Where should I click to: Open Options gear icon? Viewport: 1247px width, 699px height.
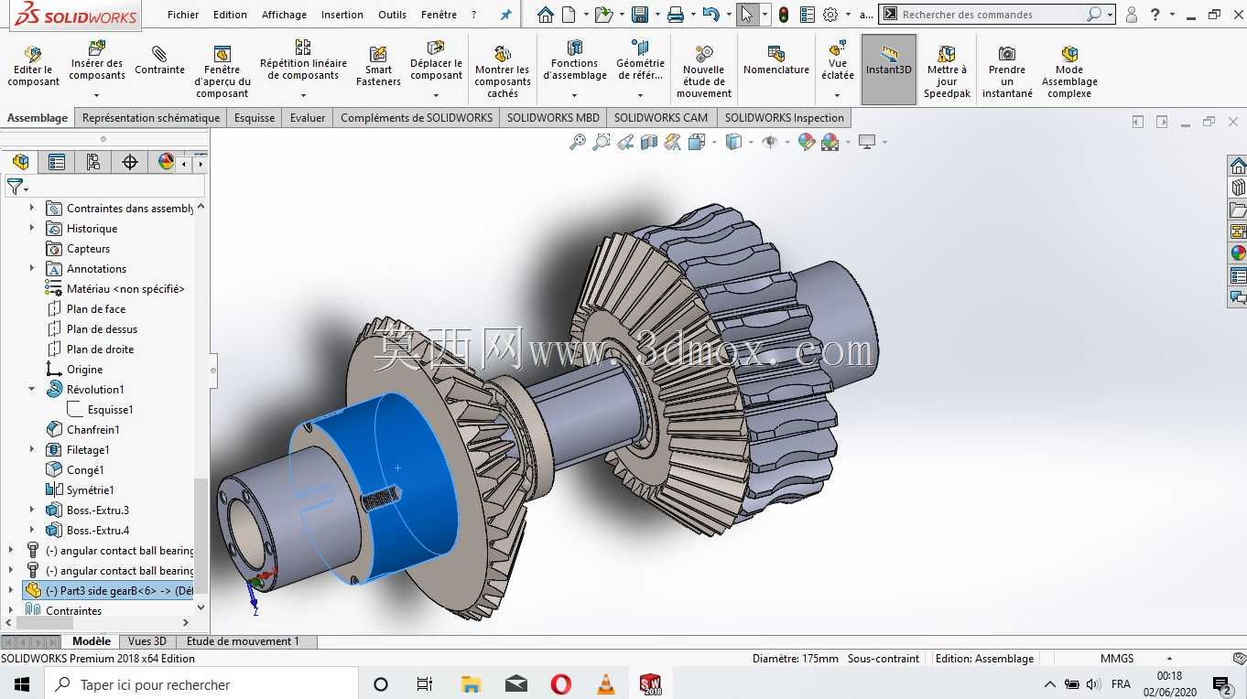tap(830, 15)
